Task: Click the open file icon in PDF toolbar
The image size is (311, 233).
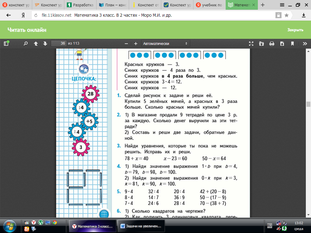Action: coord(261,43)
